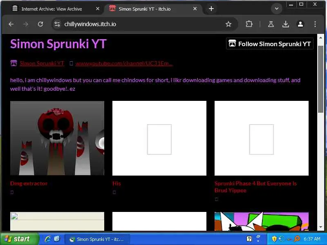Open the Downloads icon in toolbar
327x245 pixels.
click(285, 24)
